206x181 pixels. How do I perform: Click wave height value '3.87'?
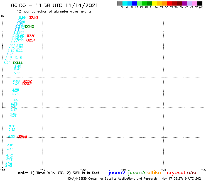[x=14, y=109]
